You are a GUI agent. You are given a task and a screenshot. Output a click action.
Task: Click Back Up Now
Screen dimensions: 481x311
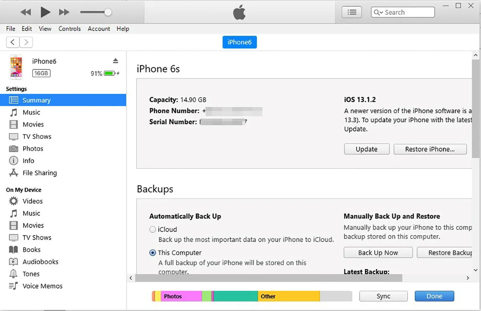[378, 252]
